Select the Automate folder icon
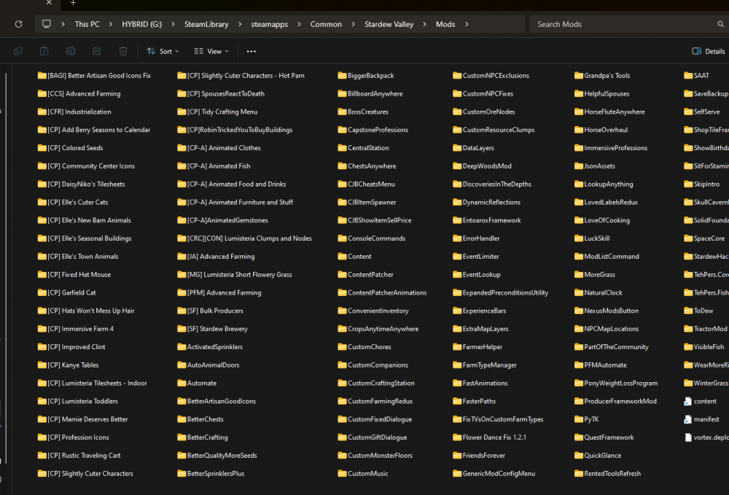 pos(182,383)
